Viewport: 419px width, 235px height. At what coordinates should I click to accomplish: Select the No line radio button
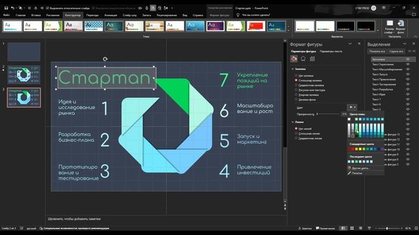point(296,129)
